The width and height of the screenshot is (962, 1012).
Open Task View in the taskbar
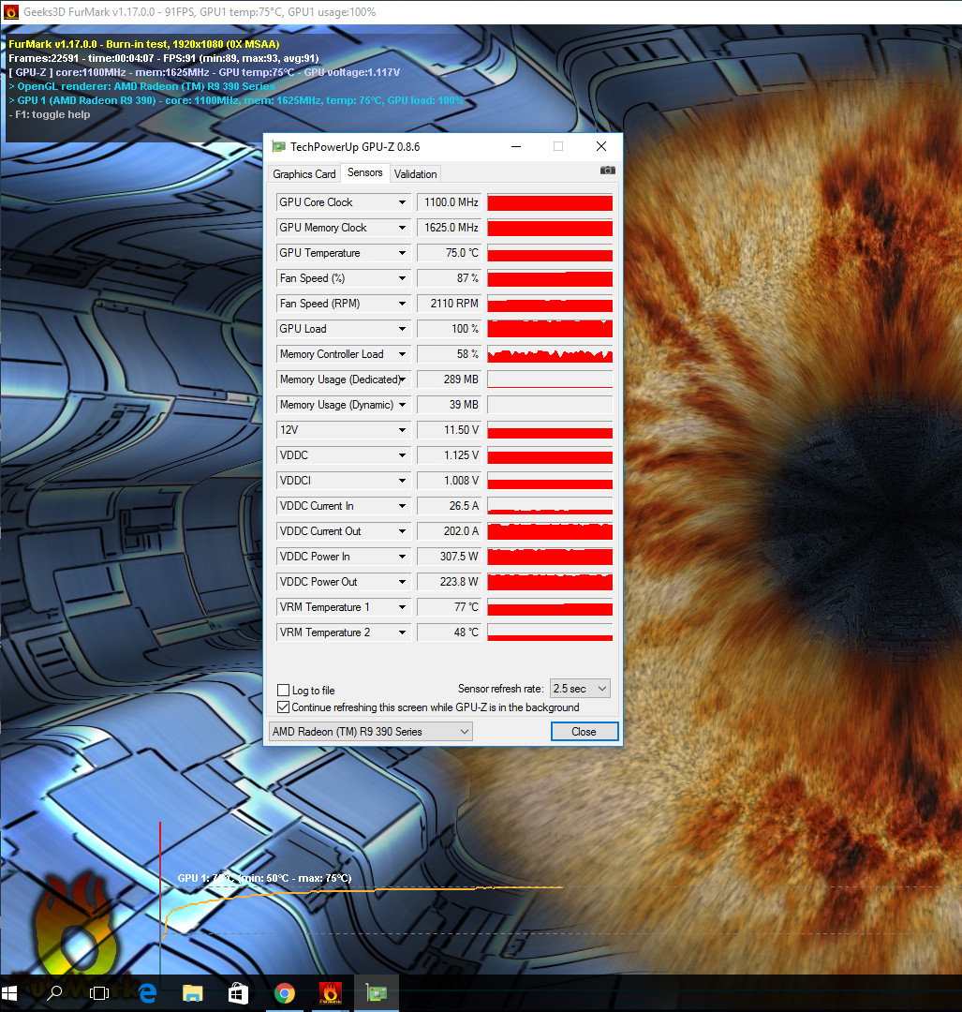point(99,992)
